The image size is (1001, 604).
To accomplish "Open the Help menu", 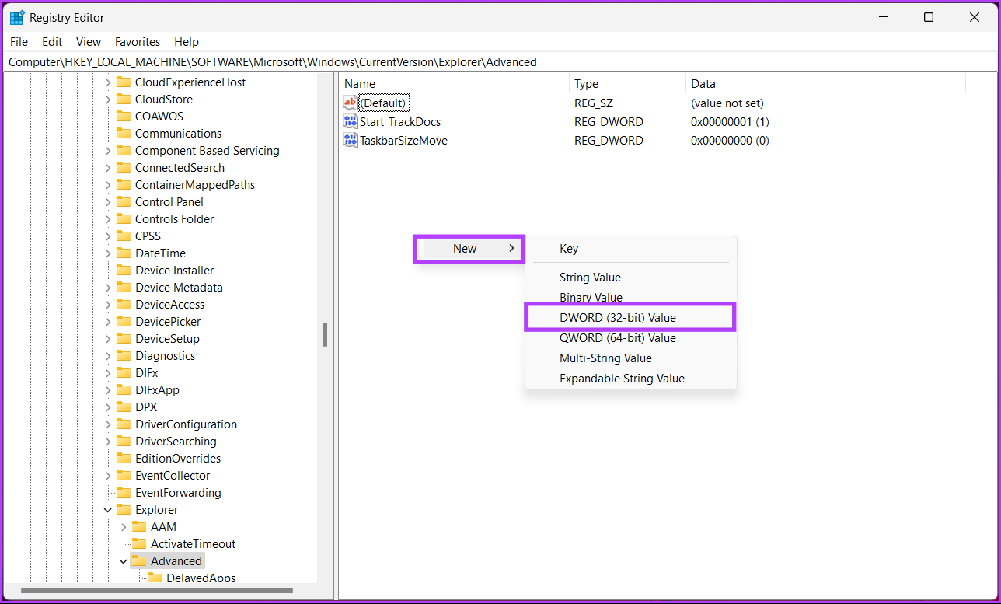I will coord(187,42).
